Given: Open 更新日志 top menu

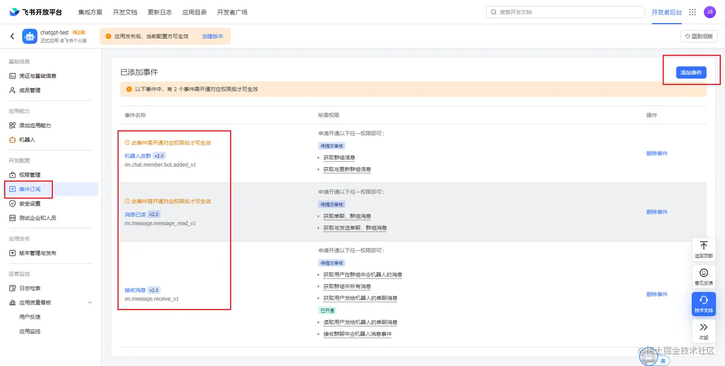Looking at the screenshot, I should coord(160,12).
